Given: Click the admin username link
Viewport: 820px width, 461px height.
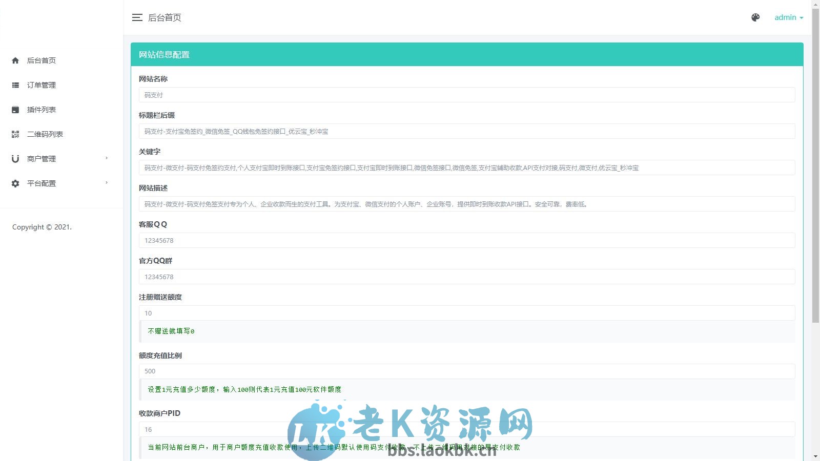Looking at the screenshot, I should (x=785, y=17).
